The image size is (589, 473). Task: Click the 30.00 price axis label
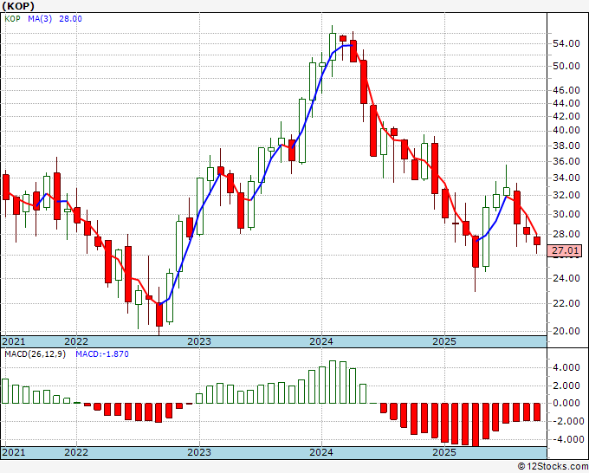[566, 214]
